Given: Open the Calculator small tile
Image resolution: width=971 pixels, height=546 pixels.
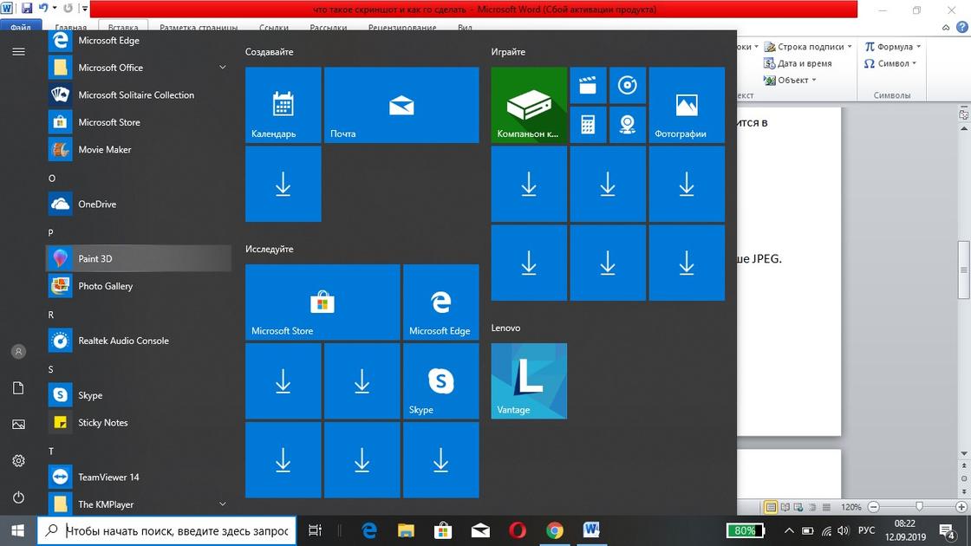Looking at the screenshot, I should [588, 125].
